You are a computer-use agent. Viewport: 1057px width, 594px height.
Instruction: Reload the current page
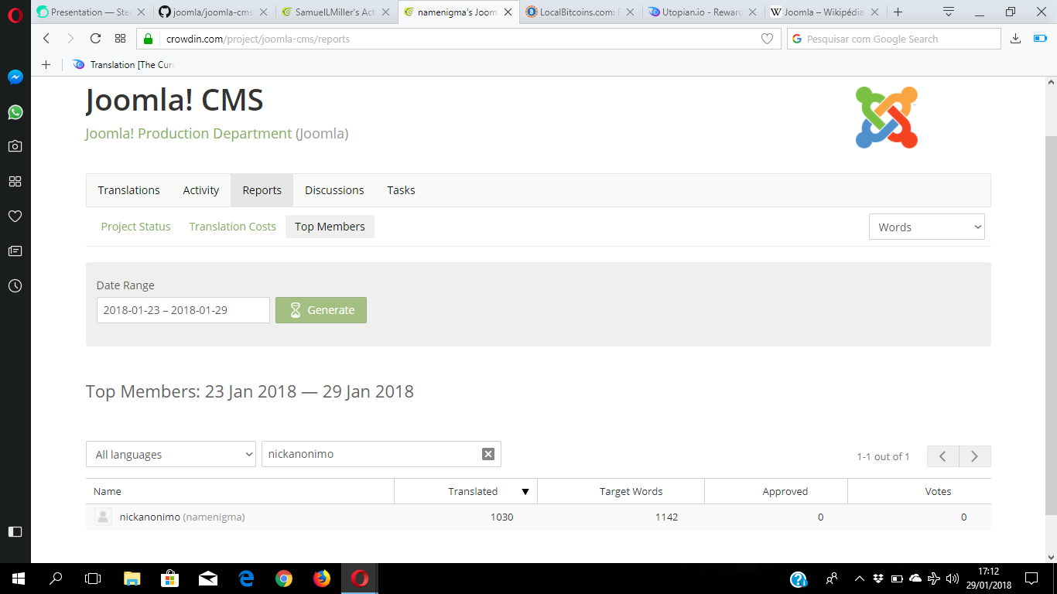(x=95, y=39)
